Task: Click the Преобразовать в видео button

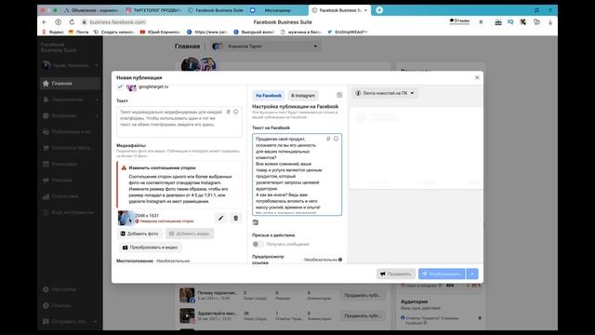Action: point(150,248)
